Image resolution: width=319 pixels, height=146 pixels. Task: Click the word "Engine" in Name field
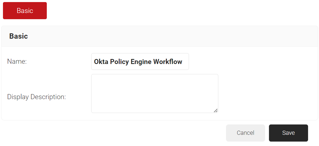pos(141,62)
